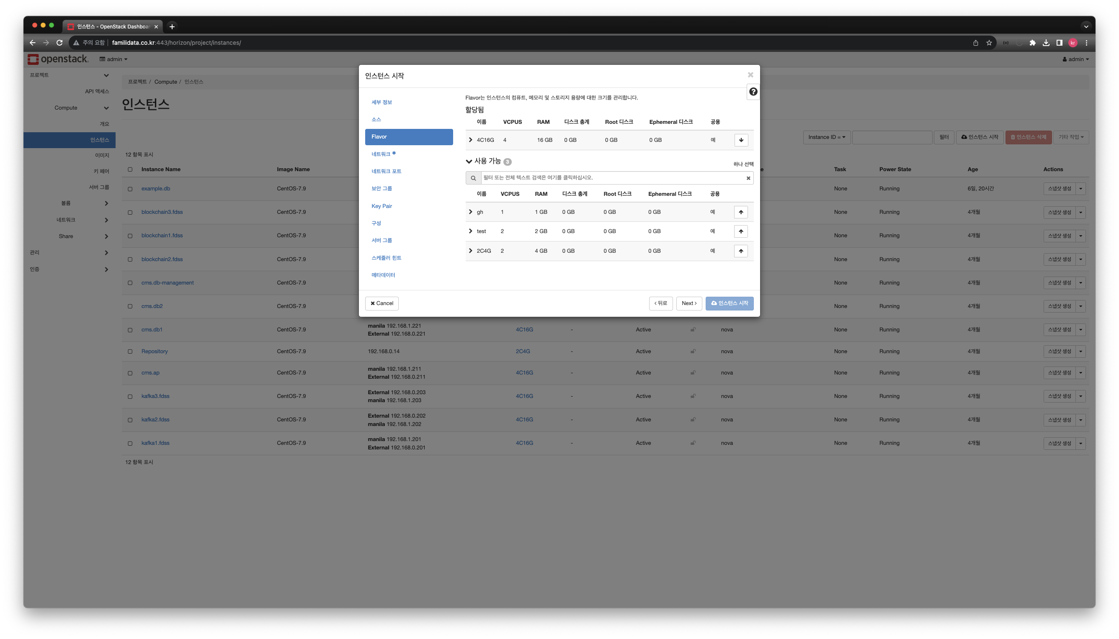Cancel the launch instance dialog
1119x639 pixels.
coord(381,303)
